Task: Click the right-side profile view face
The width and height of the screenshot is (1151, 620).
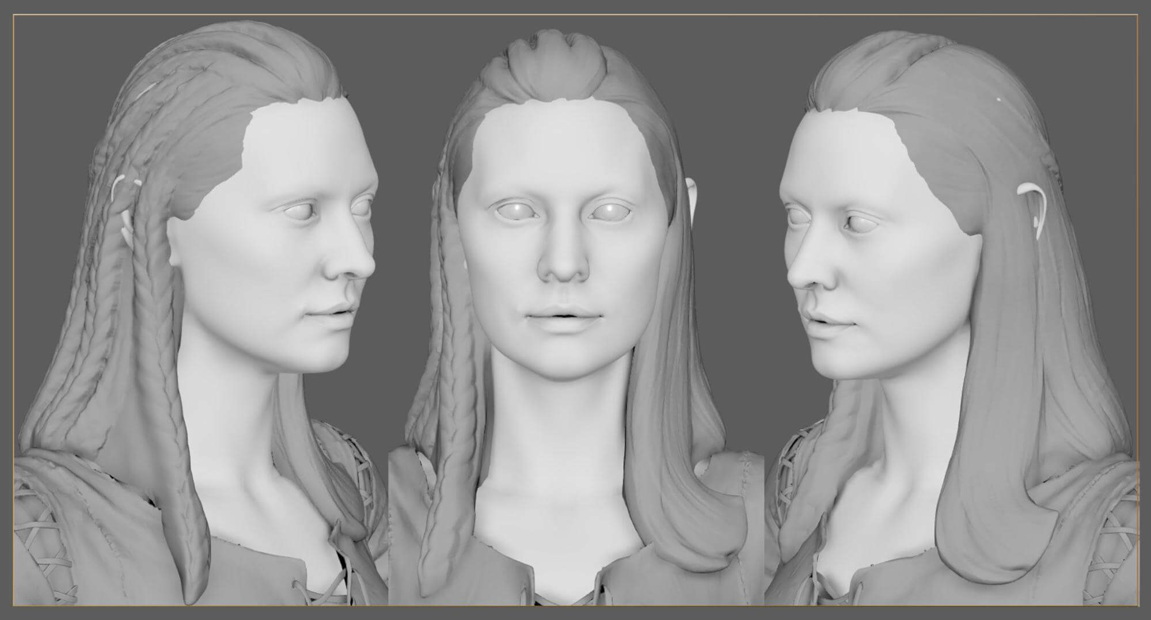Action: pos(864,253)
